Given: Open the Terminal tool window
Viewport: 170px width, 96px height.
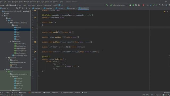Looking at the screenshot, I should point(47,93).
